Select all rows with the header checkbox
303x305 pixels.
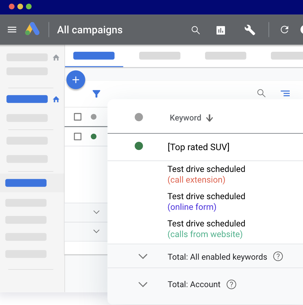point(77,117)
